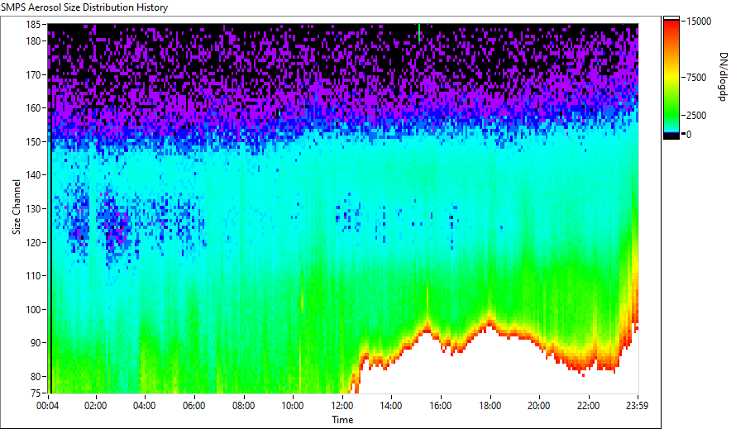Click the 140 size channel tick label
The height and width of the screenshot is (429, 731).
tap(32, 175)
